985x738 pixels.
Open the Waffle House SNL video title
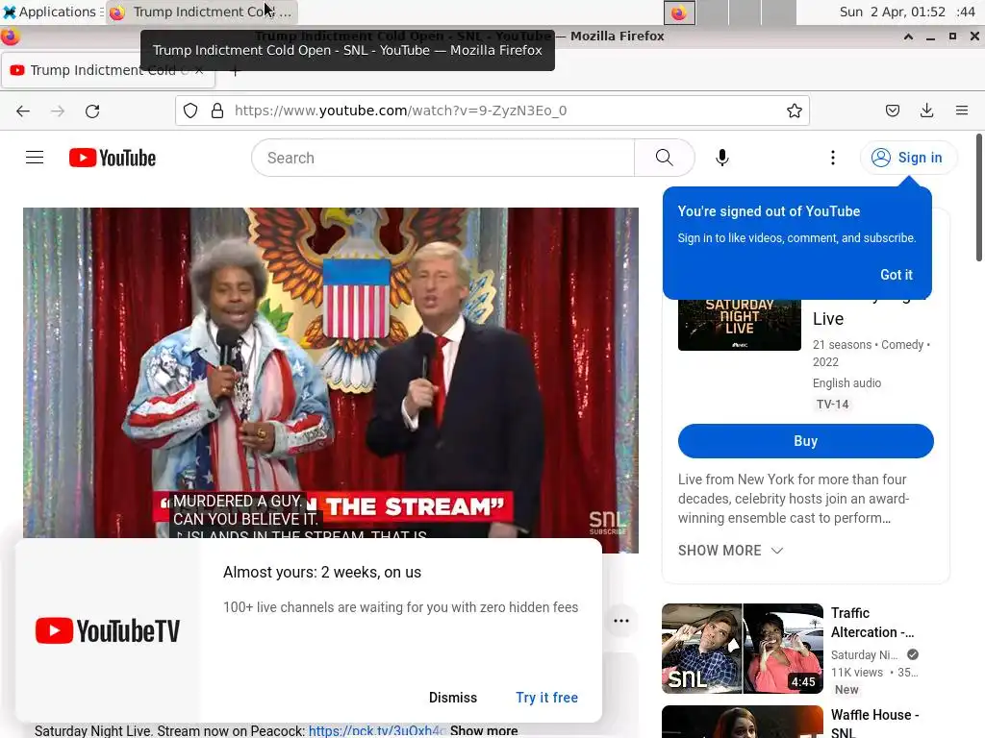tap(874, 724)
